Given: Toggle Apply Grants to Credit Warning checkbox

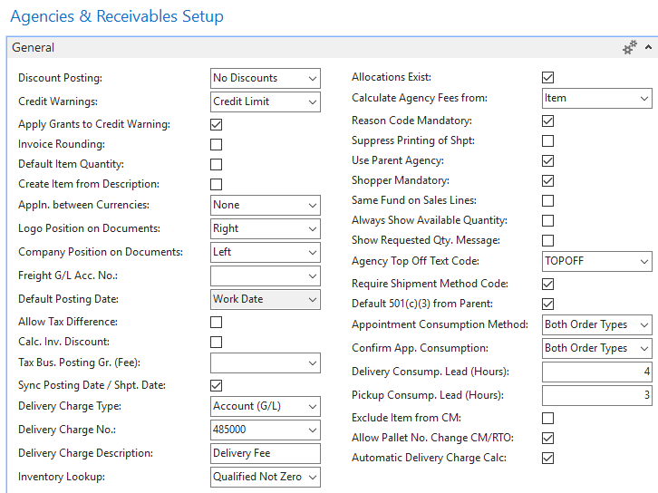Looking at the screenshot, I should [x=217, y=124].
